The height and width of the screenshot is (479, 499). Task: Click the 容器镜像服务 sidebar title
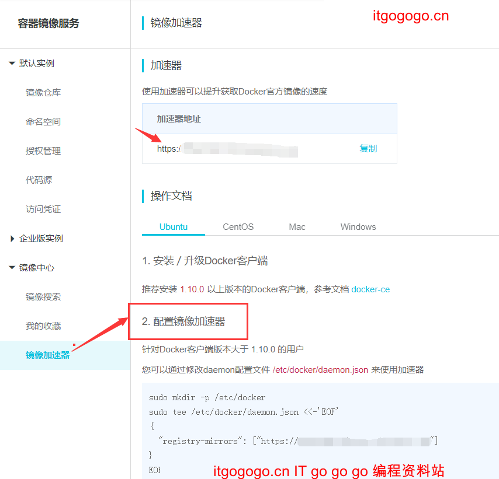48,23
